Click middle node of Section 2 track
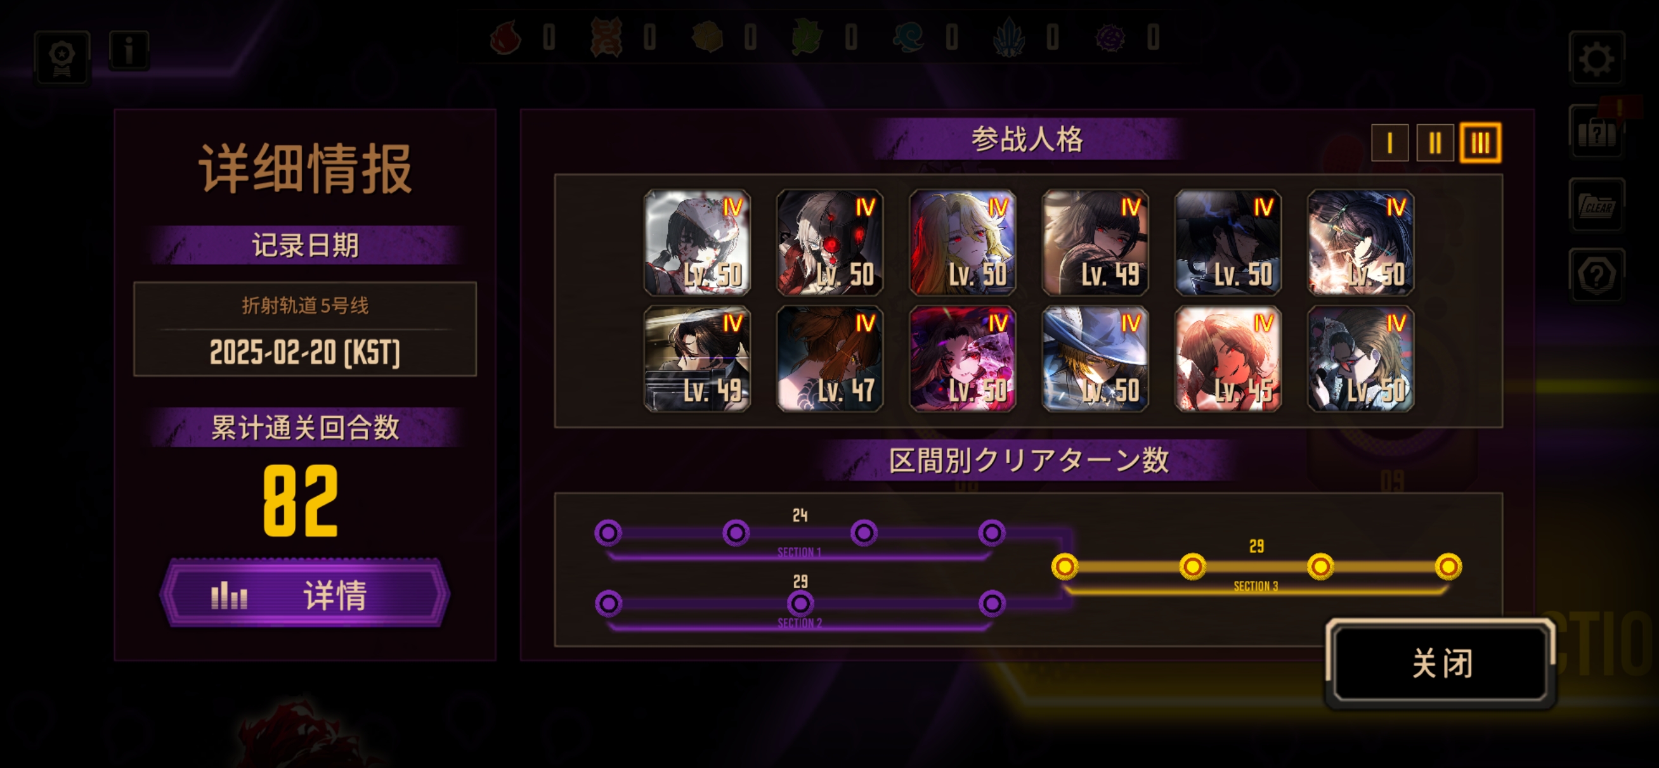 [800, 603]
